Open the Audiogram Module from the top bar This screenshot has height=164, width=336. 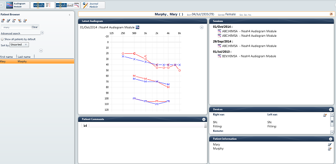click(17, 5)
